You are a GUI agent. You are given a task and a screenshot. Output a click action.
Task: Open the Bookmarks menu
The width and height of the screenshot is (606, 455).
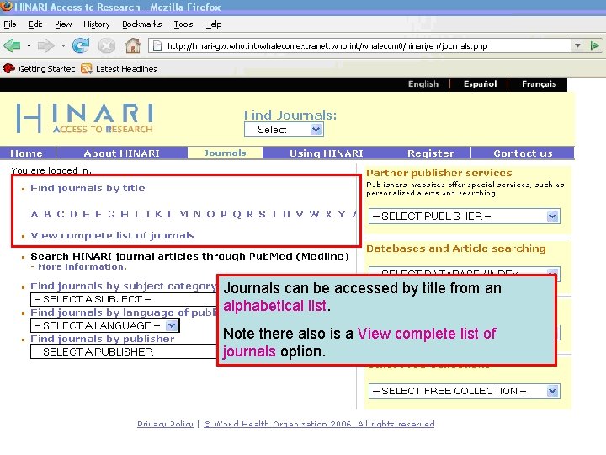coord(142,24)
